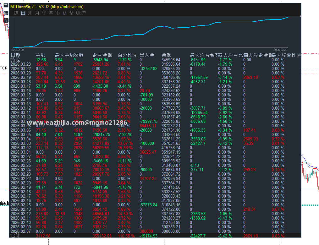Click the profit value 25051.26
Screen dimensions: 319x245
point(101,64)
